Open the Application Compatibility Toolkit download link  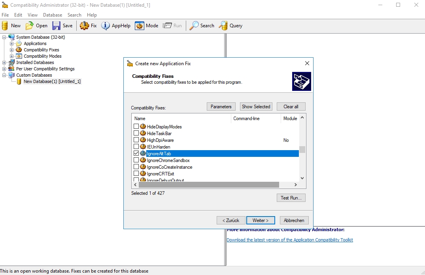pos(290,240)
